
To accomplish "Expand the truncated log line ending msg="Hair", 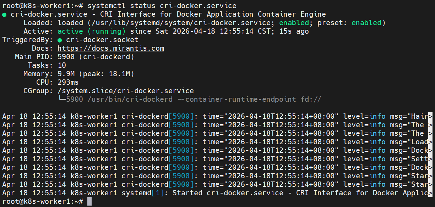I will [x=430, y=116].
